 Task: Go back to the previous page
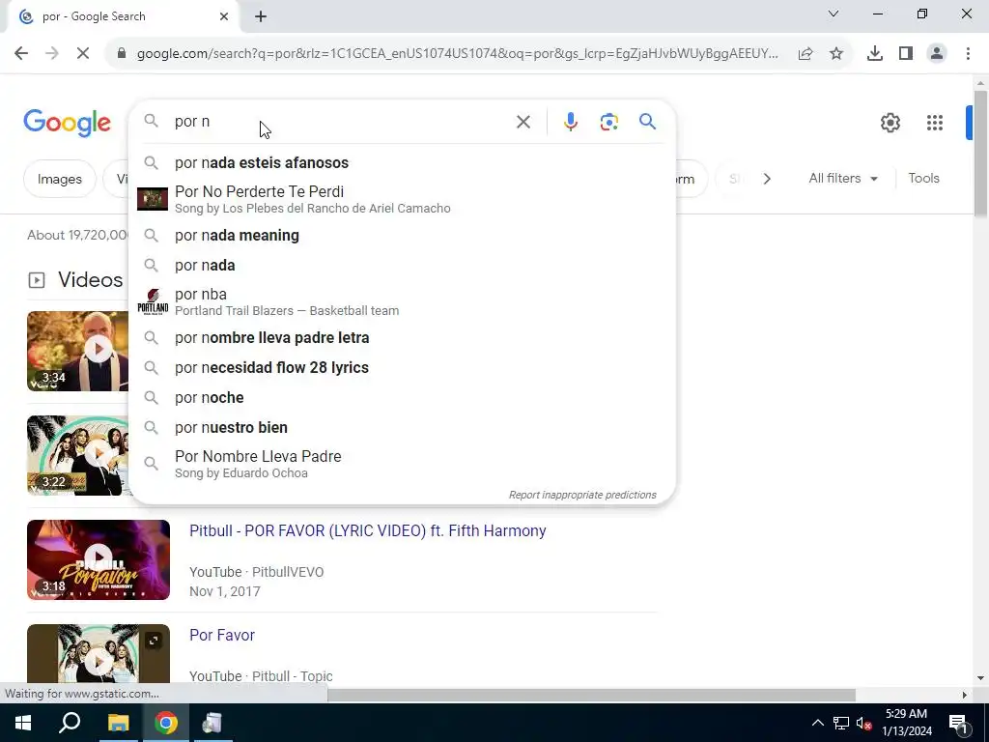pyautogui.click(x=21, y=54)
